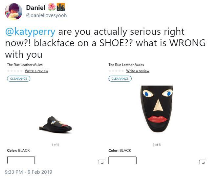The width and height of the screenshot is (217, 179).
Task: Click the flower emoji beside Daniel's name
Action: point(52,7)
